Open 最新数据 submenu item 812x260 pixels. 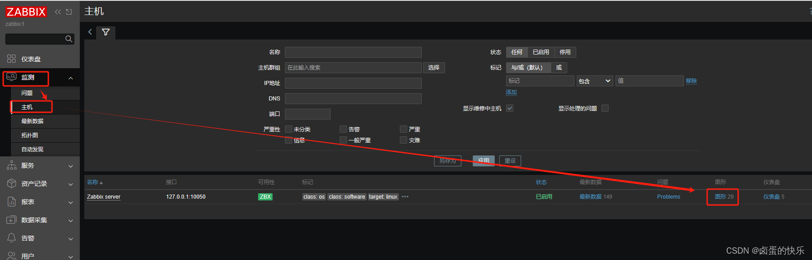click(x=32, y=121)
